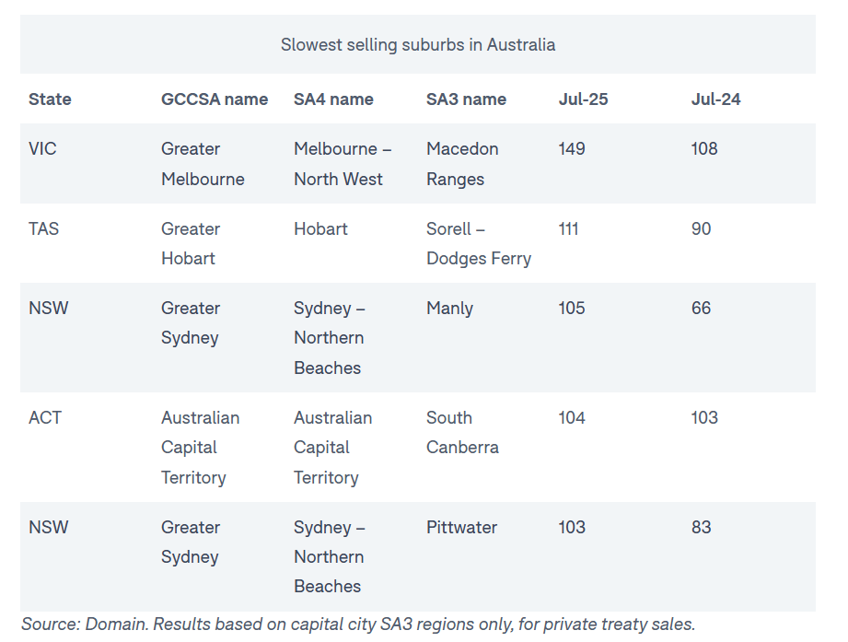The height and width of the screenshot is (642, 848).
Task: Select the value 66 in Jul-24
Action: [x=701, y=309]
